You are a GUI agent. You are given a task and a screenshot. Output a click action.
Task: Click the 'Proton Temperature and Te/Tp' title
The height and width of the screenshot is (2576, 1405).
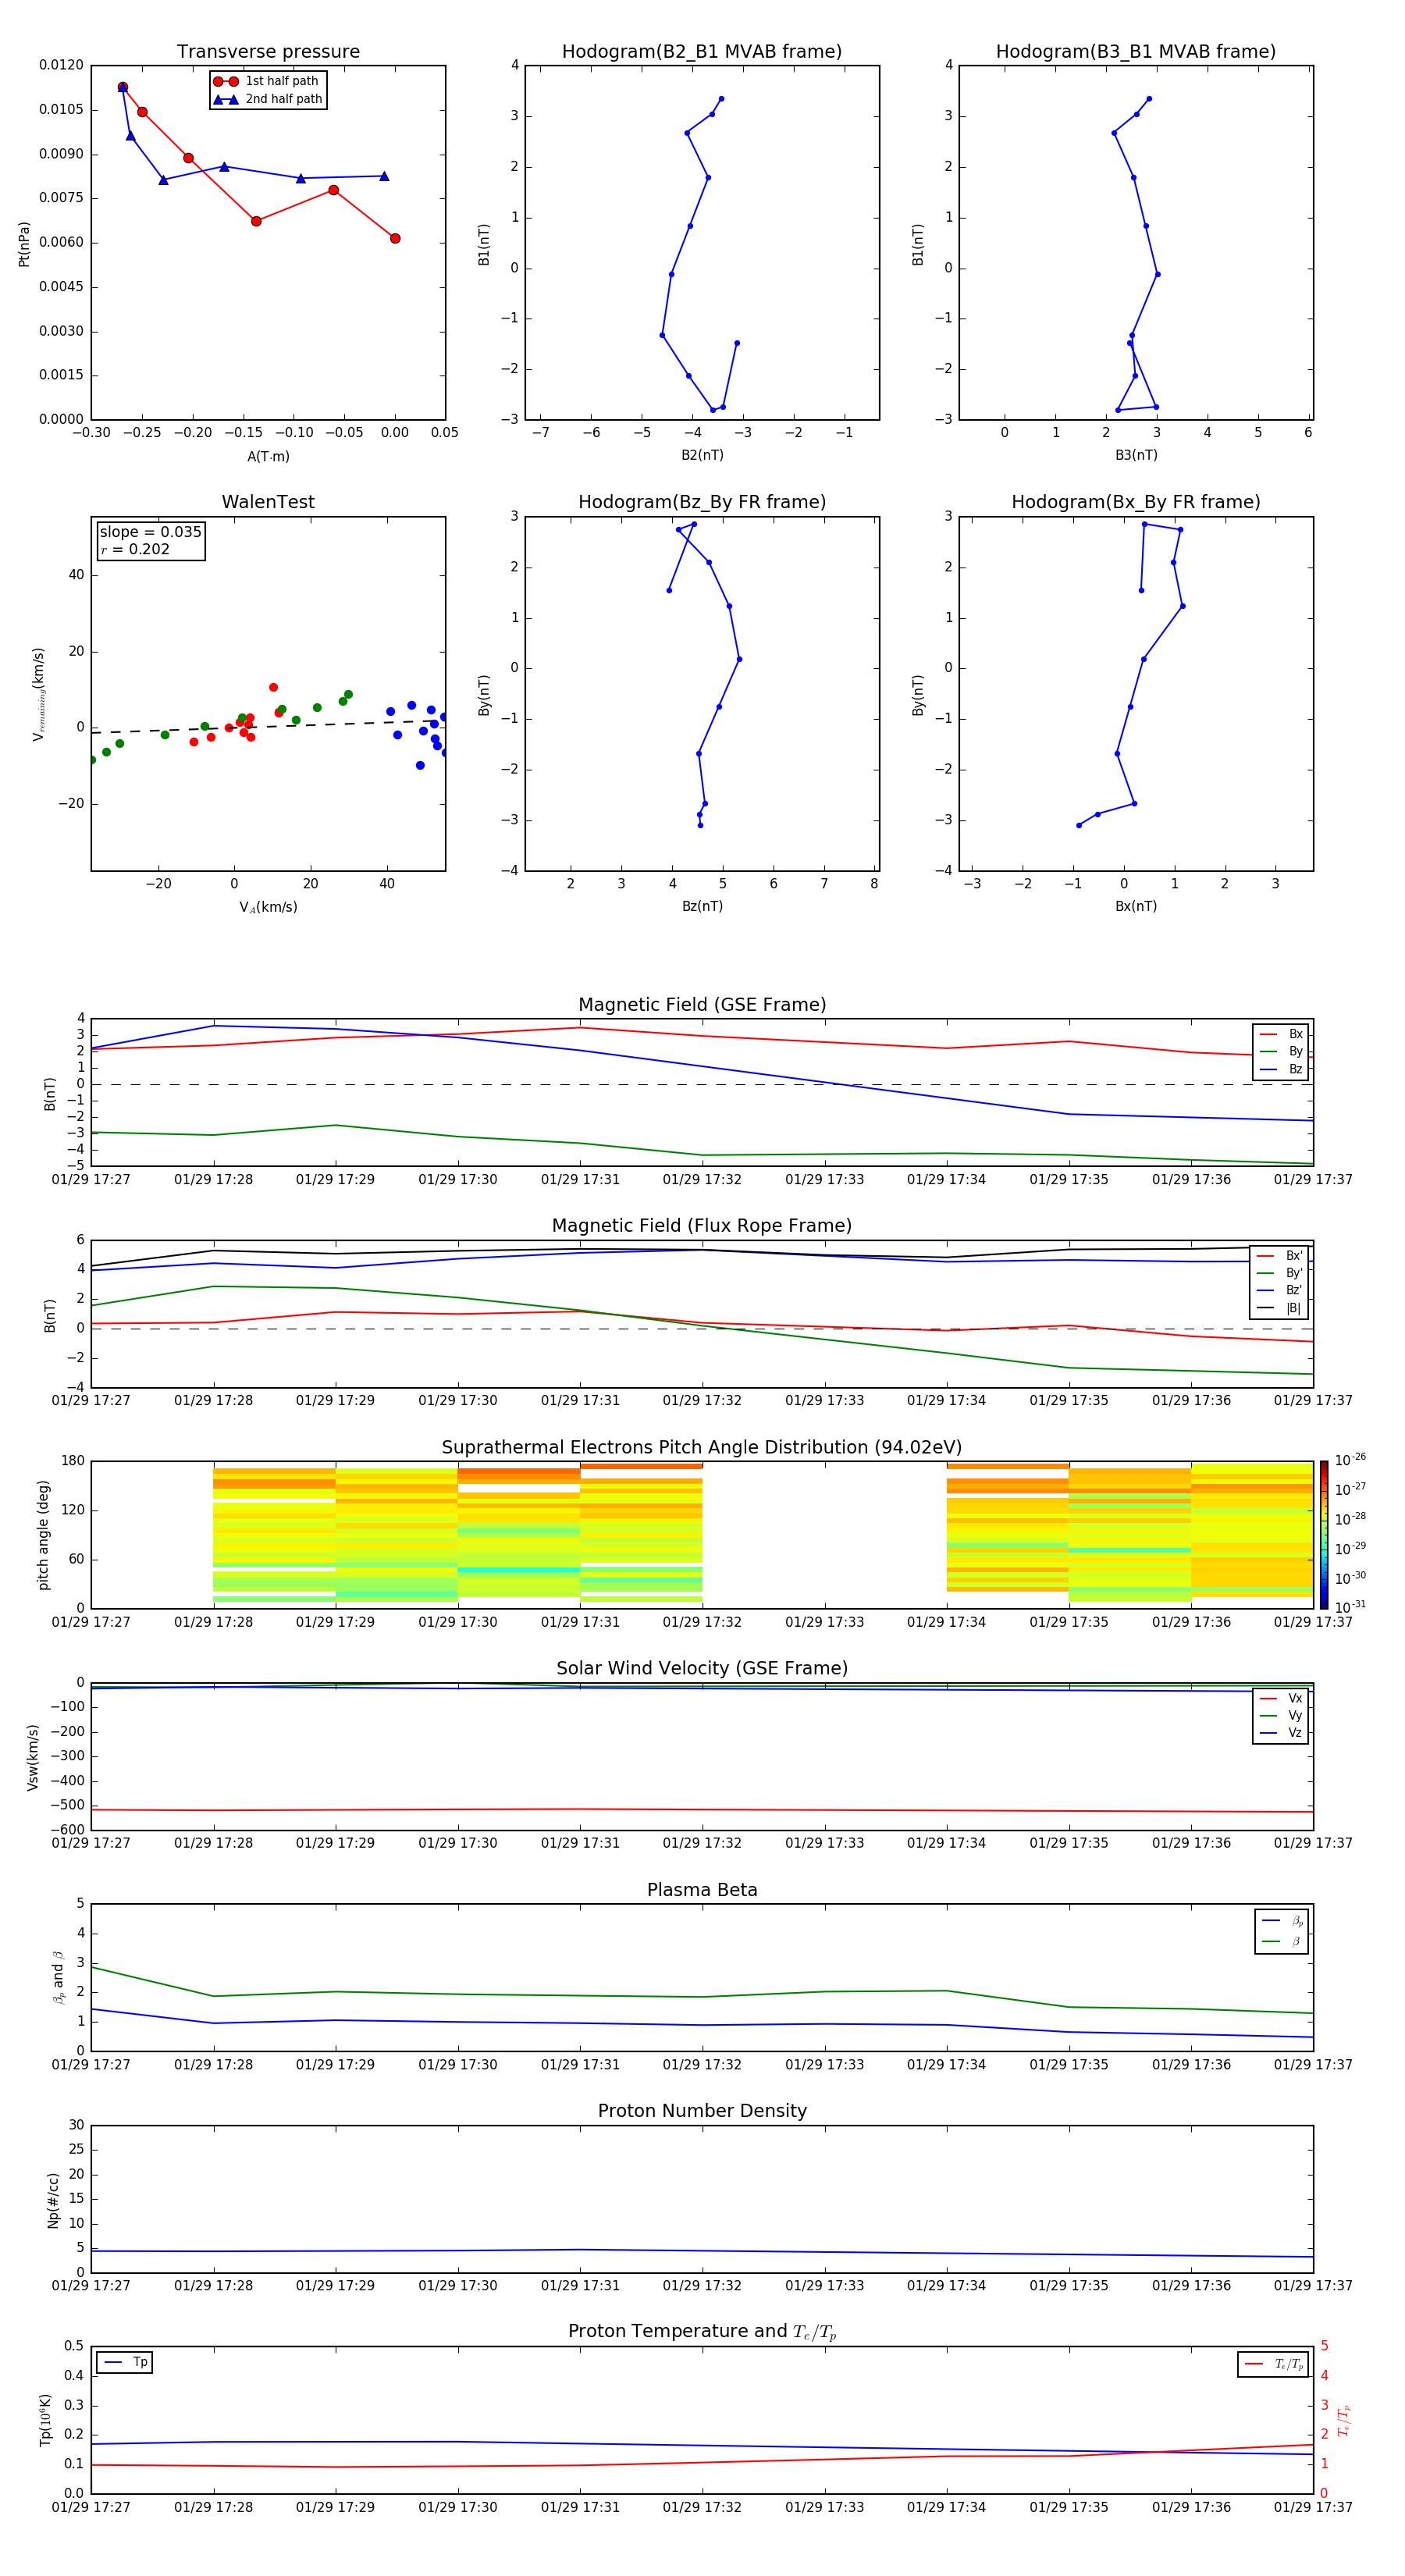(x=702, y=2332)
